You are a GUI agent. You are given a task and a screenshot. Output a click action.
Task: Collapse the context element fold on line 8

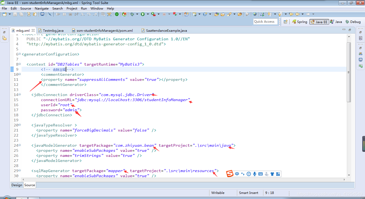[20, 64]
